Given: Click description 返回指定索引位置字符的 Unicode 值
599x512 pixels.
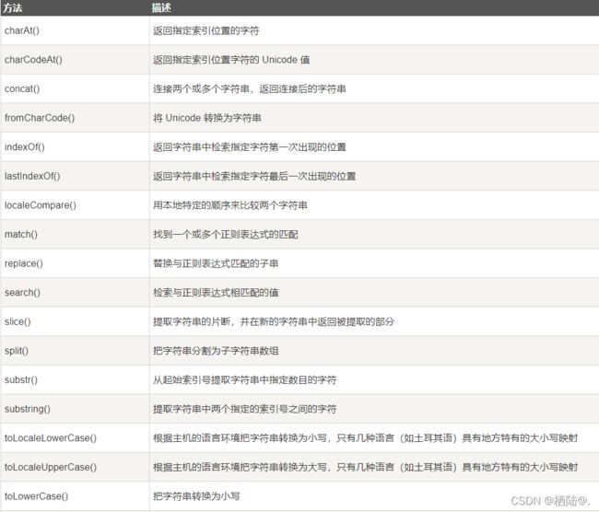Looking at the screenshot, I should click(231, 60).
